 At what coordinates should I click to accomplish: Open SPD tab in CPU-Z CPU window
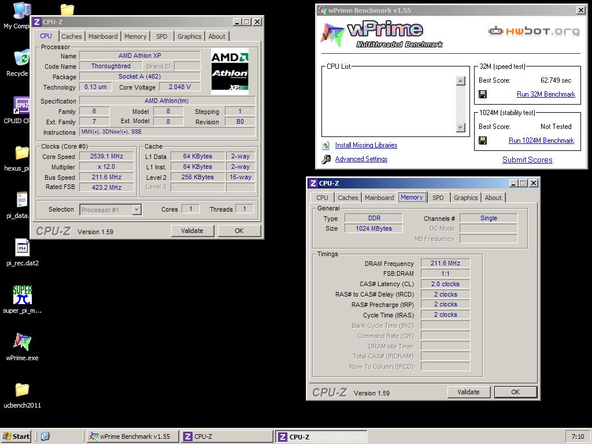pyautogui.click(x=162, y=36)
